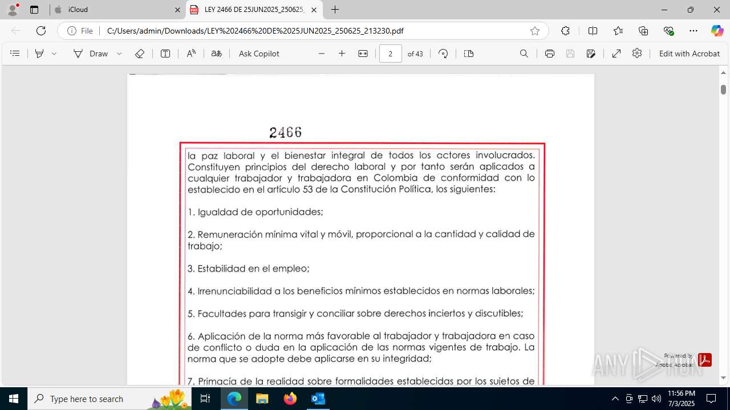Click the address bar file path
This screenshot has height=410, width=730.
(x=255, y=31)
